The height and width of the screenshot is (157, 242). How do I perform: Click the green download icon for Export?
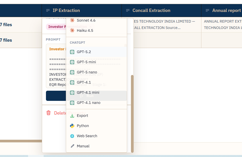coord(72,116)
